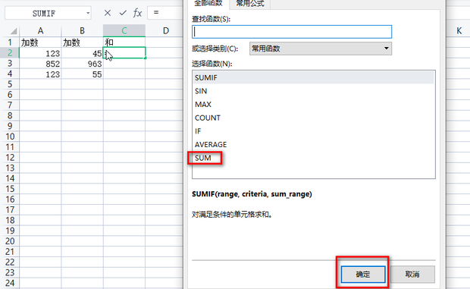Click the cancel X icon in formula bar
470x289 pixels.
coord(108,13)
